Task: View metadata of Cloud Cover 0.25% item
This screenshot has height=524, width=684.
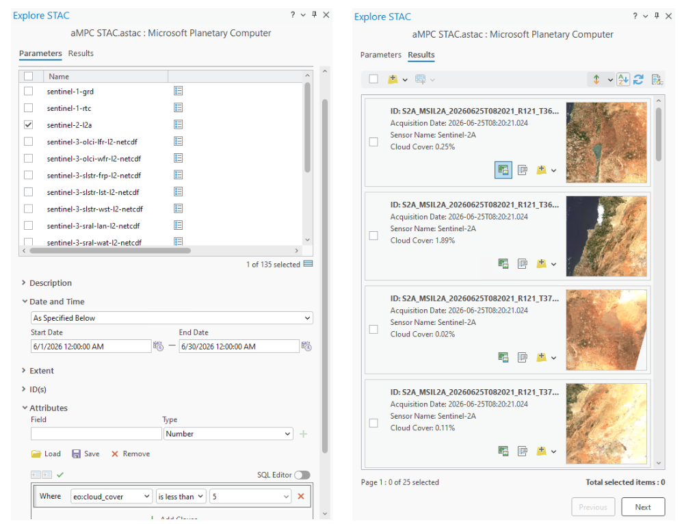Action: 522,170
